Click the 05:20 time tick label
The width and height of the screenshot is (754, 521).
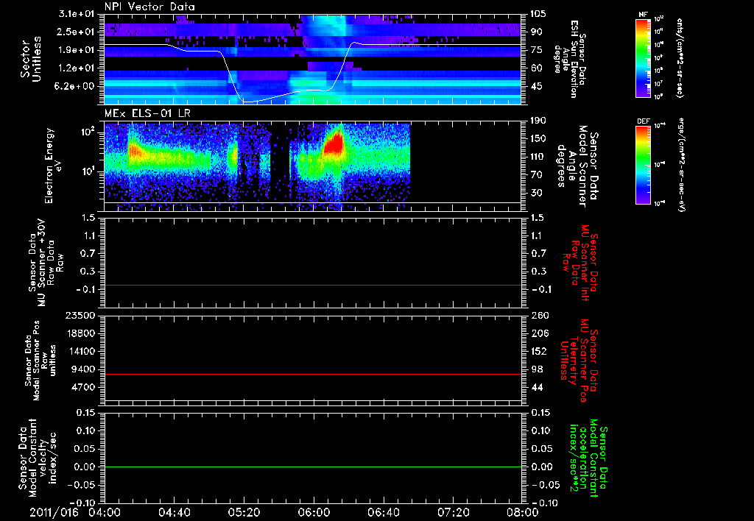[244, 512]
